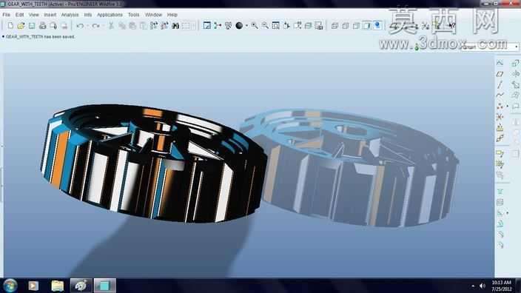The width and height of the screenshot is (521, 293).
Task: Open the Layers icon in toolbar
Action: click(308, 26)
